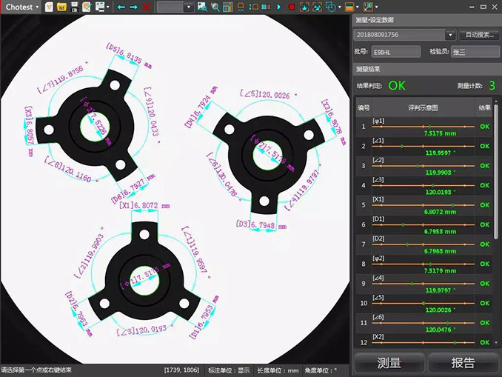The height and width of the screenshot is (377, 502).
Task: Click the cyan right arrow icon
Action: [x=134, y=7]
